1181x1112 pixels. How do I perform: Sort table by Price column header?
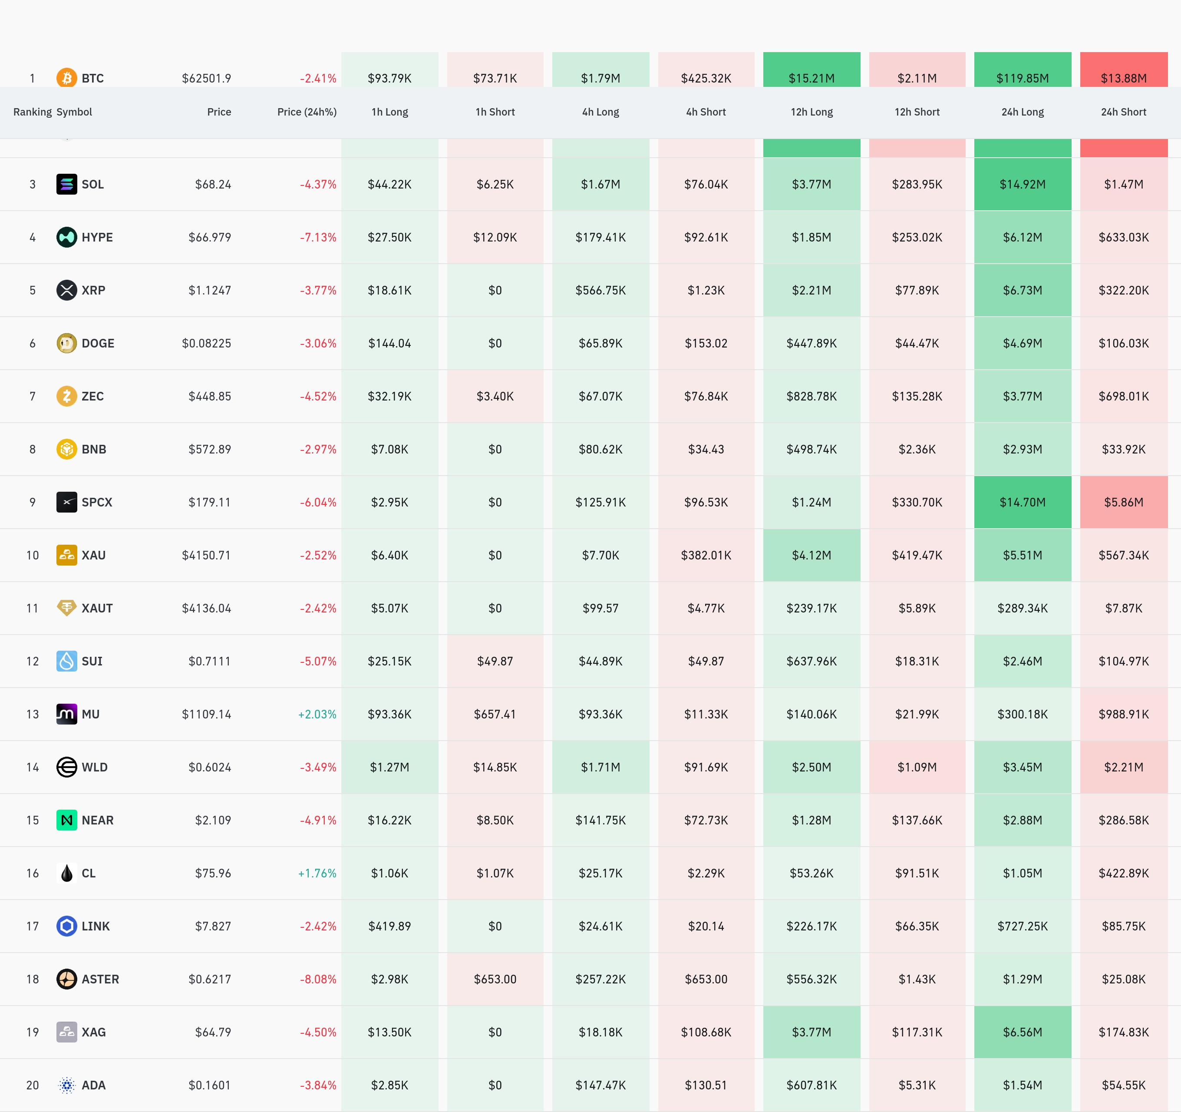click(x=219, y=112)
